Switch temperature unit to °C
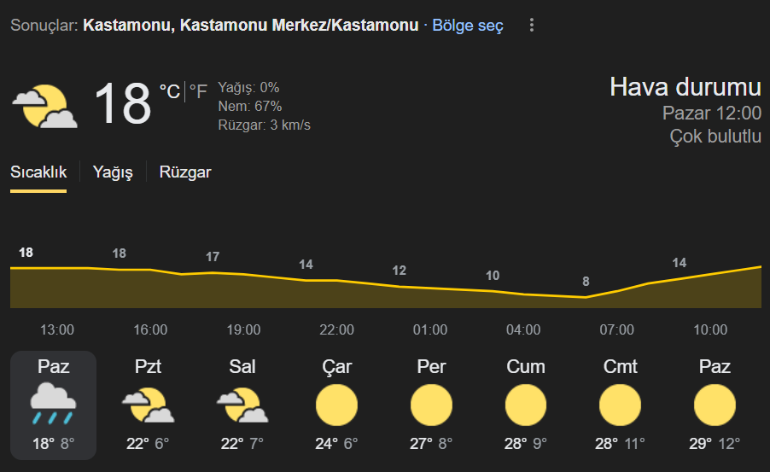Viewport: 770px width, 472px height. pyautogui.click(x=170, y=91)
